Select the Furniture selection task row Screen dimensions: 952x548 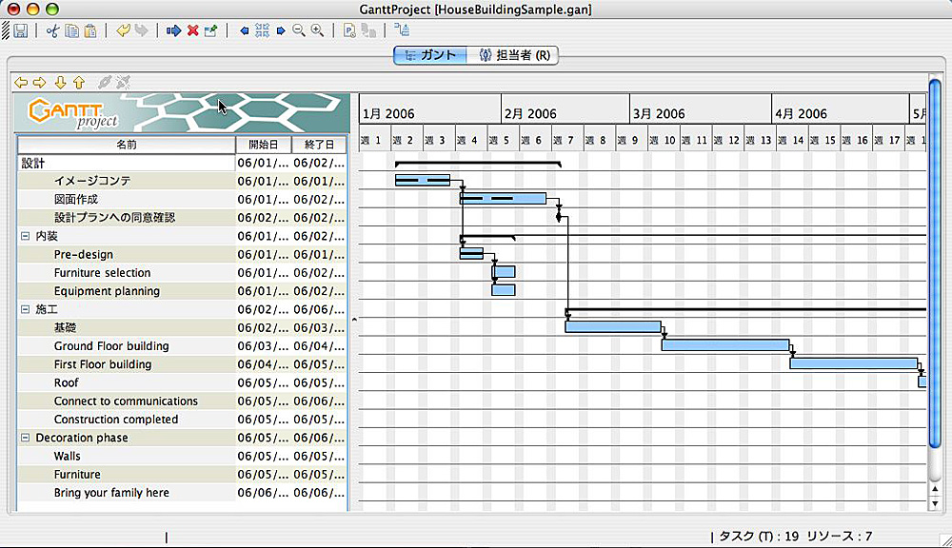coord(102,273)
